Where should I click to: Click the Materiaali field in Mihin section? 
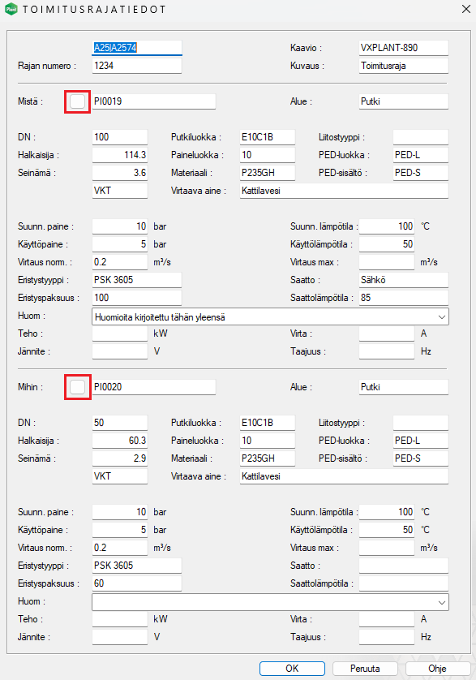click(x=268, y=458)
